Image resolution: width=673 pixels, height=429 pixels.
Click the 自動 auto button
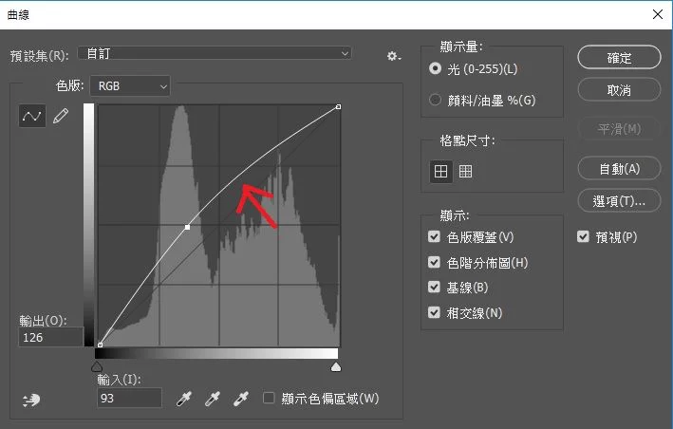(x=618, y=168)
